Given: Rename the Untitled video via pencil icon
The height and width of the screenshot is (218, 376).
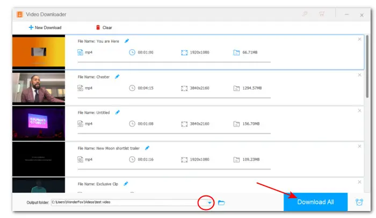Looking at the screenshot, I should click(x=118, y=112).
